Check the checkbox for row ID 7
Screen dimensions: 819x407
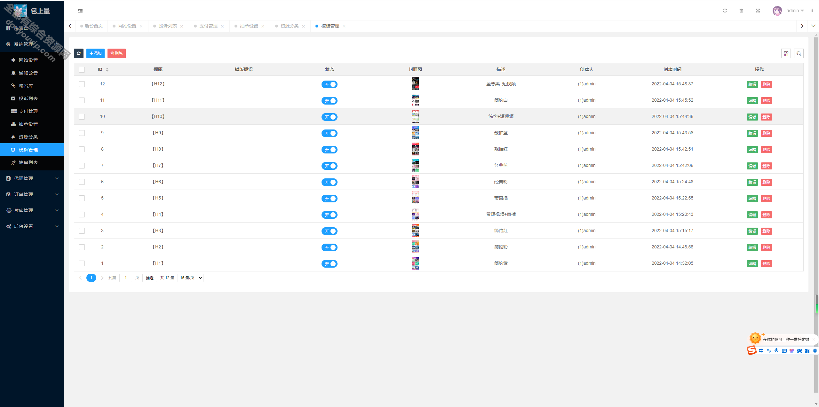(x=82, y=166)
